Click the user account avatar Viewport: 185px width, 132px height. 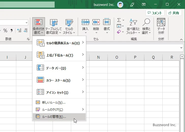pyautogui.click(x=120, y=5)
